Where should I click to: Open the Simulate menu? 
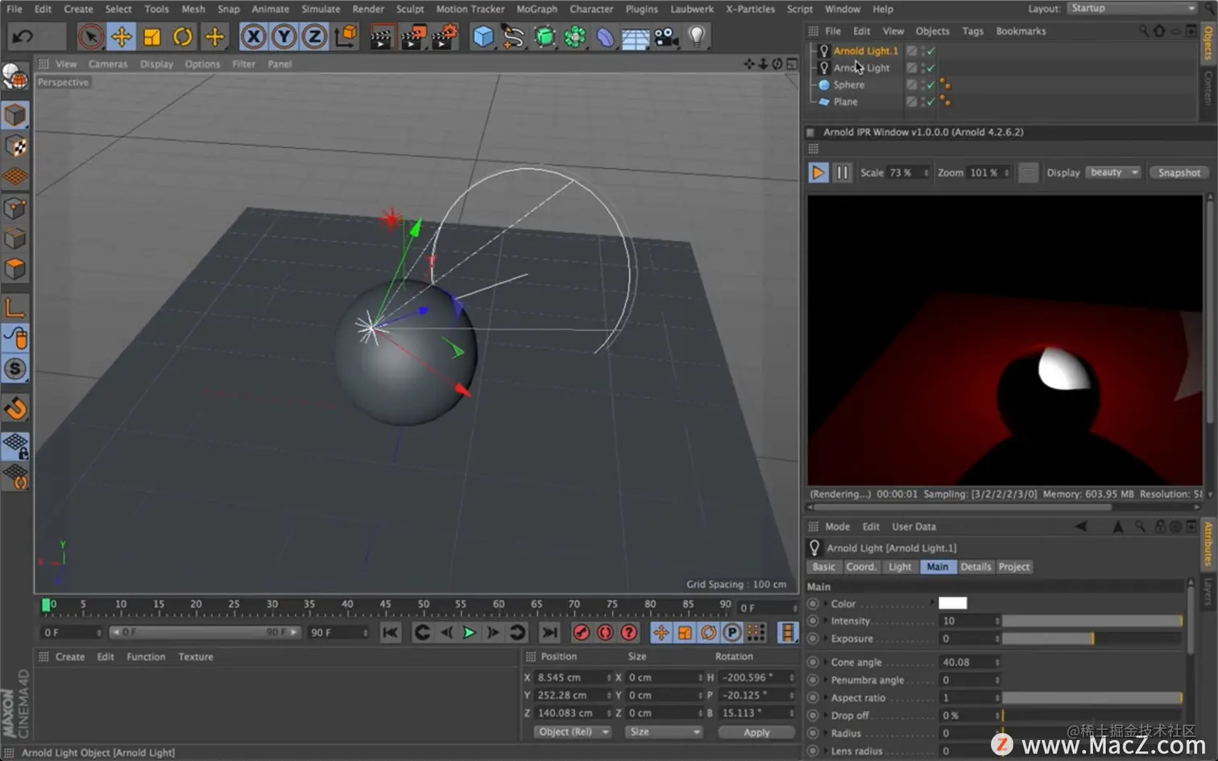click(321, 9)
